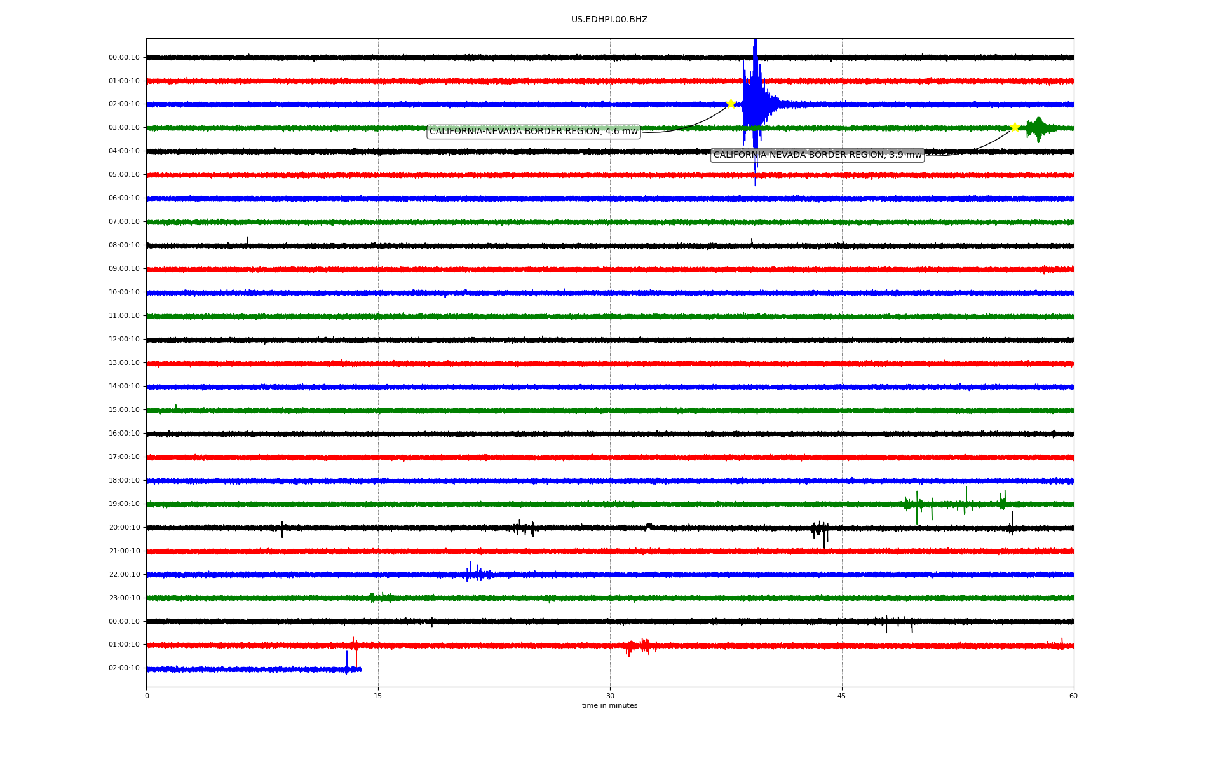1220x763 pixels.
Task: Click the 23:00:10 row label
Action: click(x=124, y=598)
